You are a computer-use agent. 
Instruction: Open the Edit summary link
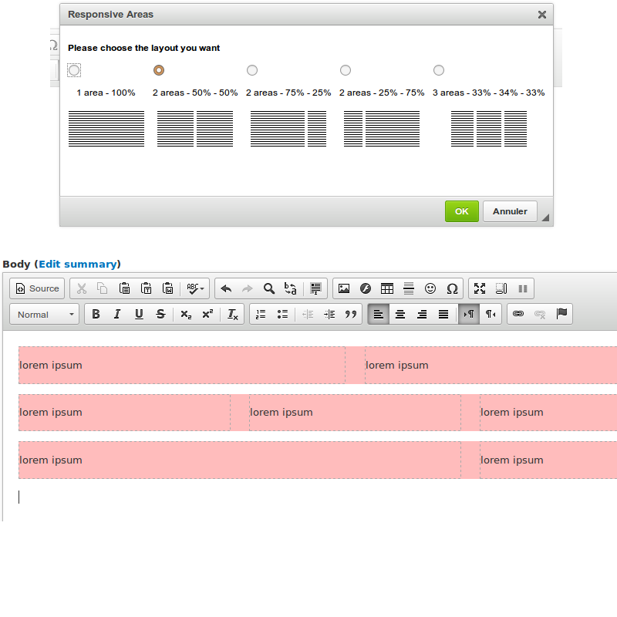[x=77, y=264]
